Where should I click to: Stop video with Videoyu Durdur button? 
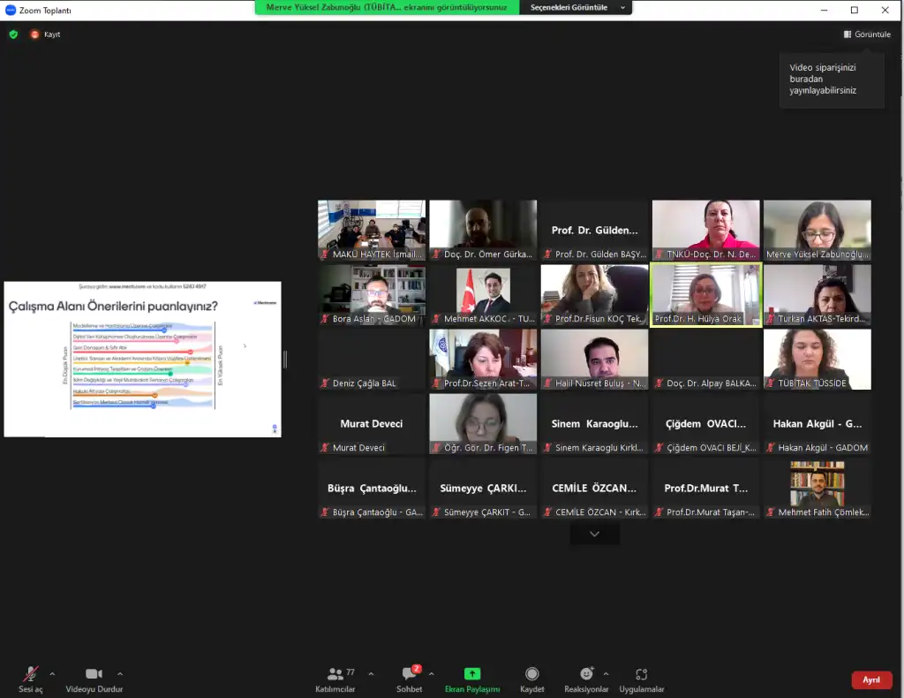point(94,674)
